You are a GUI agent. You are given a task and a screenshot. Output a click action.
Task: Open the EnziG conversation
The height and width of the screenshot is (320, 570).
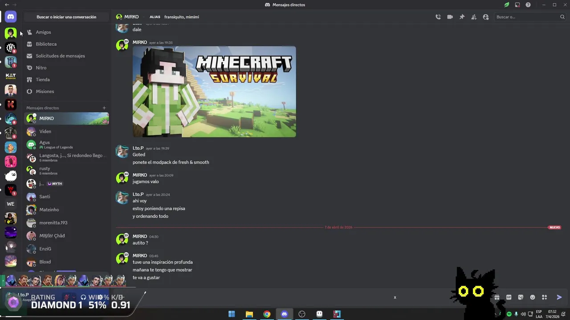(x=66, y=249)
